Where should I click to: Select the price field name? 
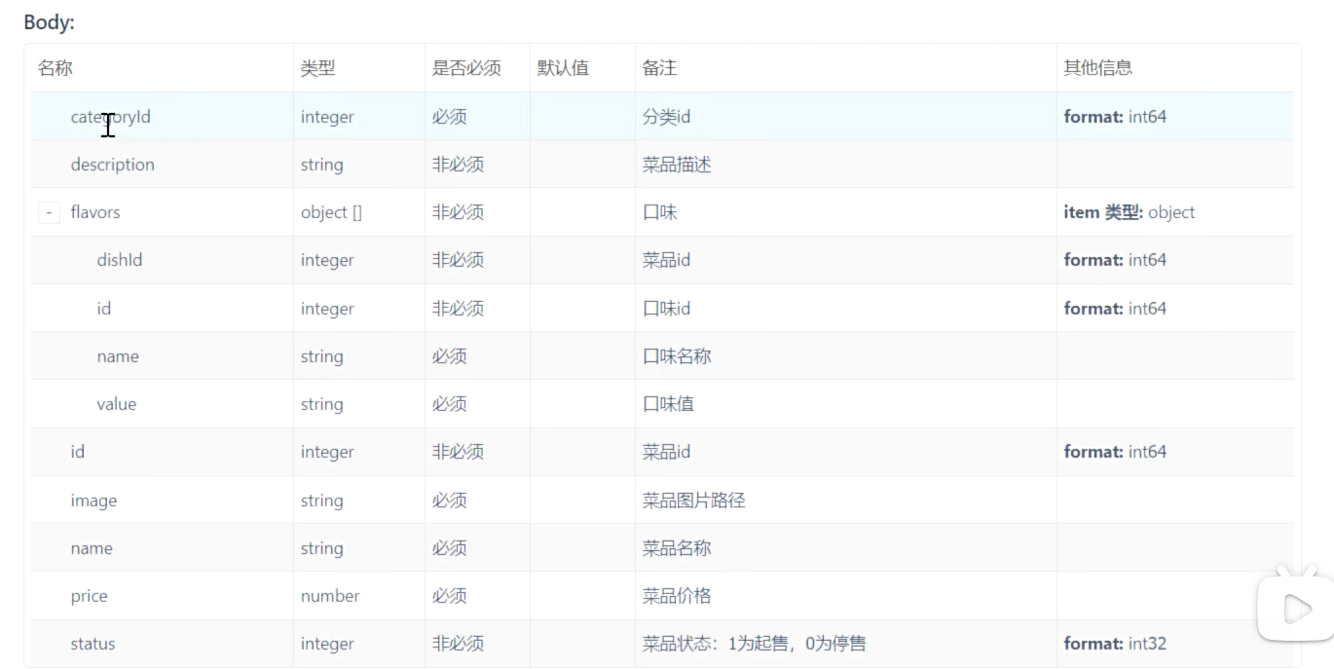point(89,596)
